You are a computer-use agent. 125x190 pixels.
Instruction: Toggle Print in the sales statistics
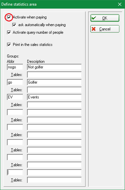pyautogui.click(x=9, y=45)
